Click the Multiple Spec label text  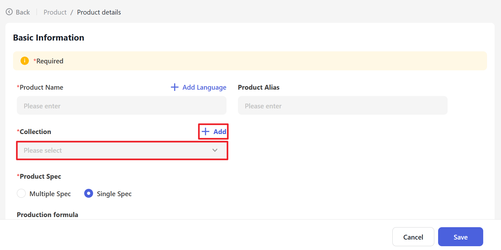tap(50, 194)
